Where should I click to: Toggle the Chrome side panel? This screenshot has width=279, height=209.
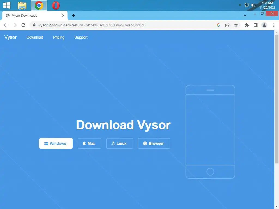tap(256, 25)
